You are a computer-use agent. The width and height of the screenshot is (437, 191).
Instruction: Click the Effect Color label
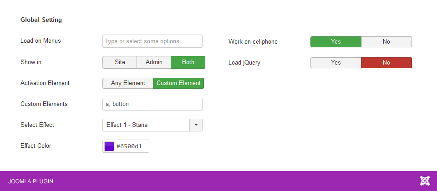36,146
